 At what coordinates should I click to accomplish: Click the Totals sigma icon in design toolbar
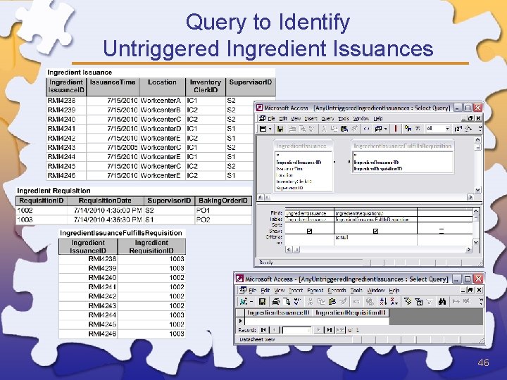[x=418, y=129]
